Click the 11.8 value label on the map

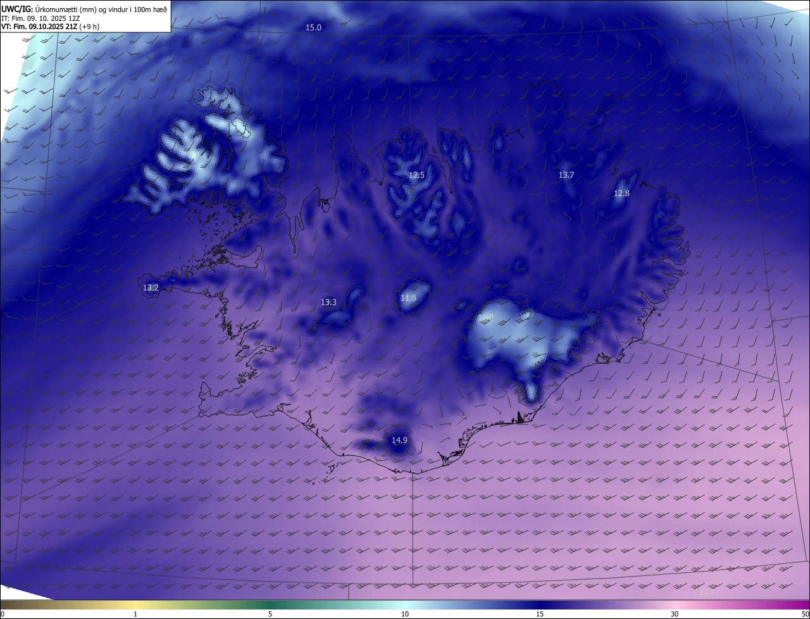[408, 298]
